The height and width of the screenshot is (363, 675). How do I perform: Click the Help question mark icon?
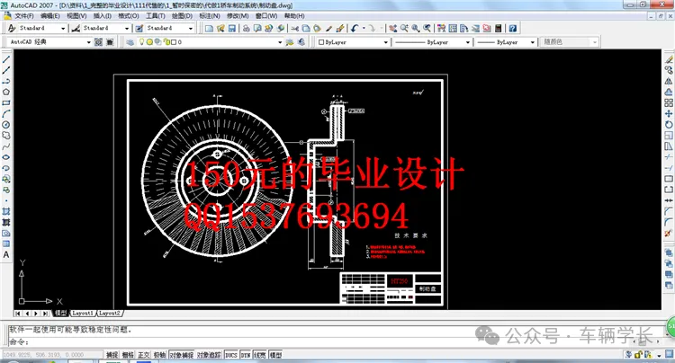(x=512, y=29)
